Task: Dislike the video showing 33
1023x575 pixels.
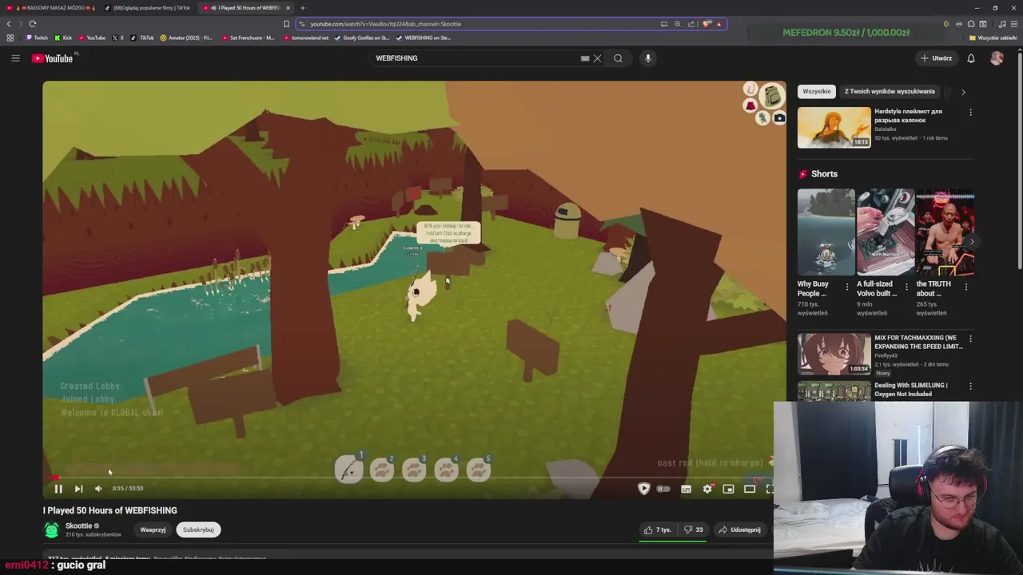Action: coord(693,529)
